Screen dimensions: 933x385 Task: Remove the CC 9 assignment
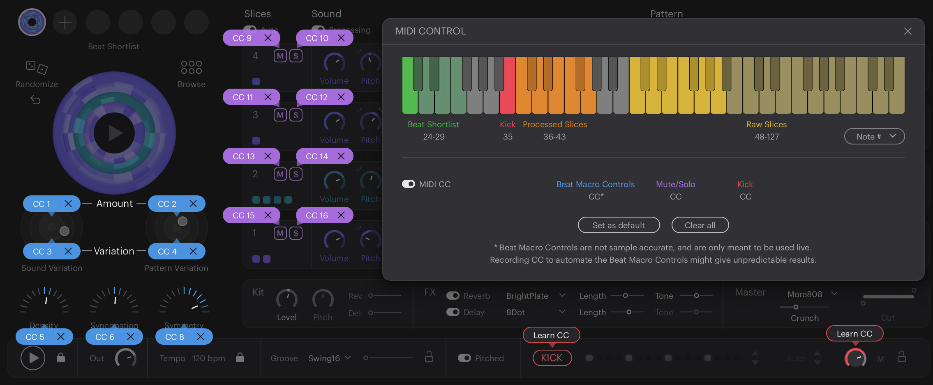(268, 38)
